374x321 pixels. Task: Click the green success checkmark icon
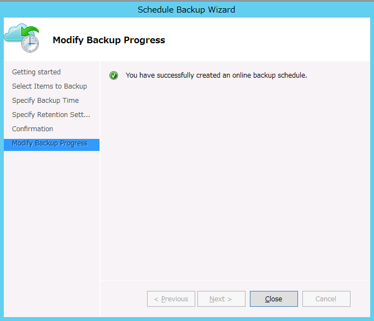(x=114, y=75)
